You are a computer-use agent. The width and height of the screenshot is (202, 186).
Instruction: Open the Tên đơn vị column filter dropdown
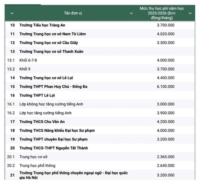click(131, 13)
